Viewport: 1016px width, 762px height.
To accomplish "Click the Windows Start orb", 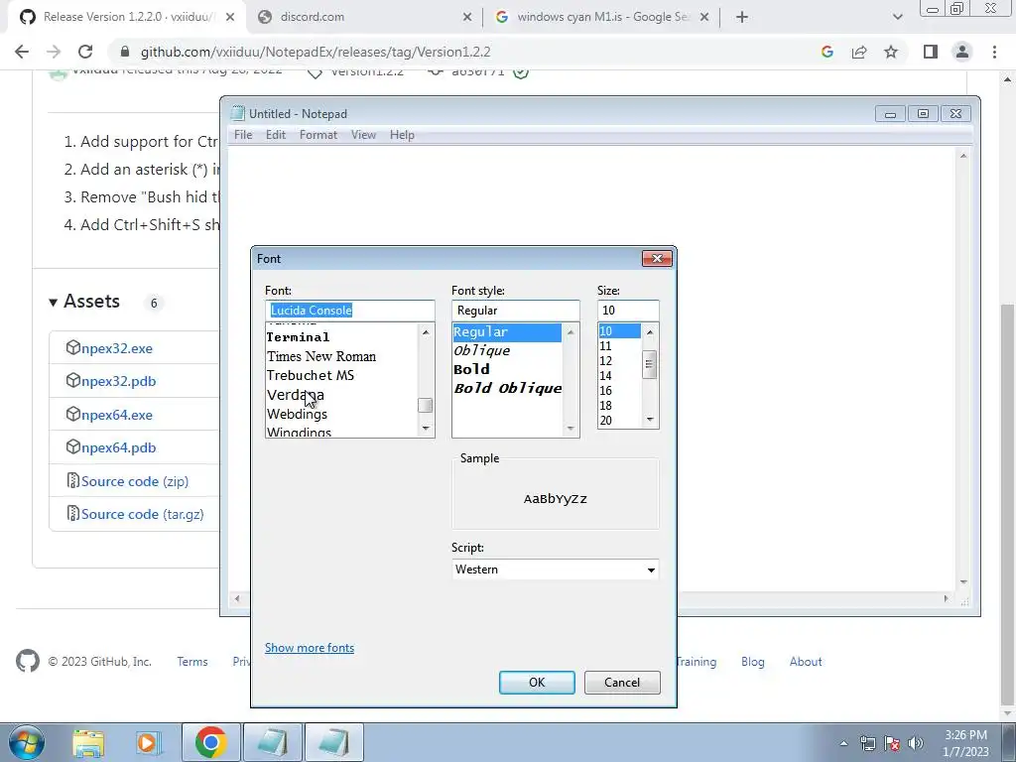I will point(27,742).
